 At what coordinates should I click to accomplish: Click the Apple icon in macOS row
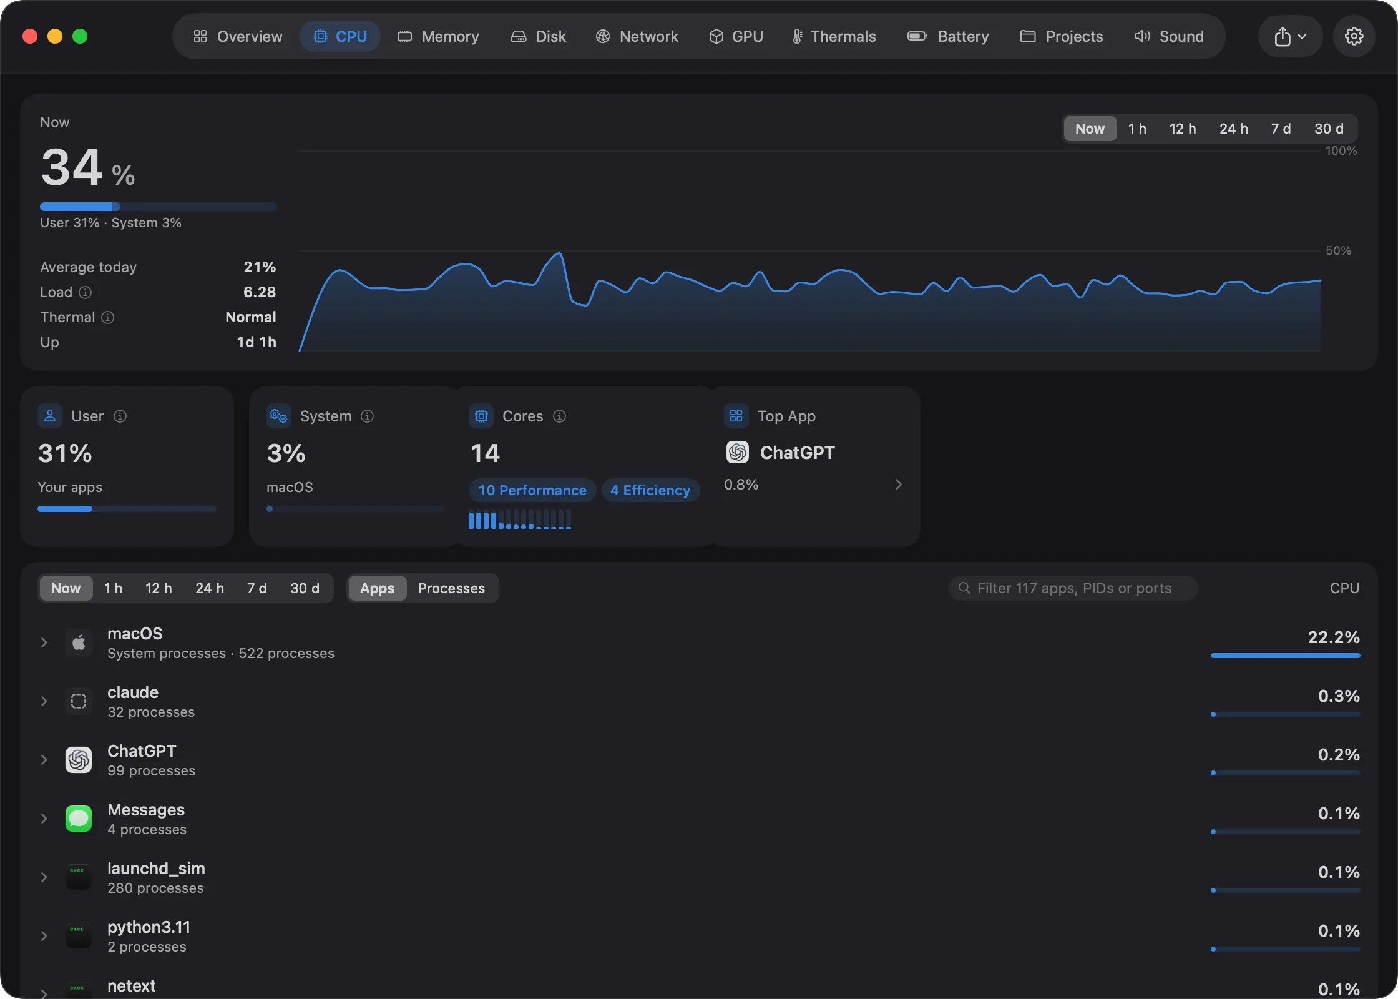tap(79, 642)
